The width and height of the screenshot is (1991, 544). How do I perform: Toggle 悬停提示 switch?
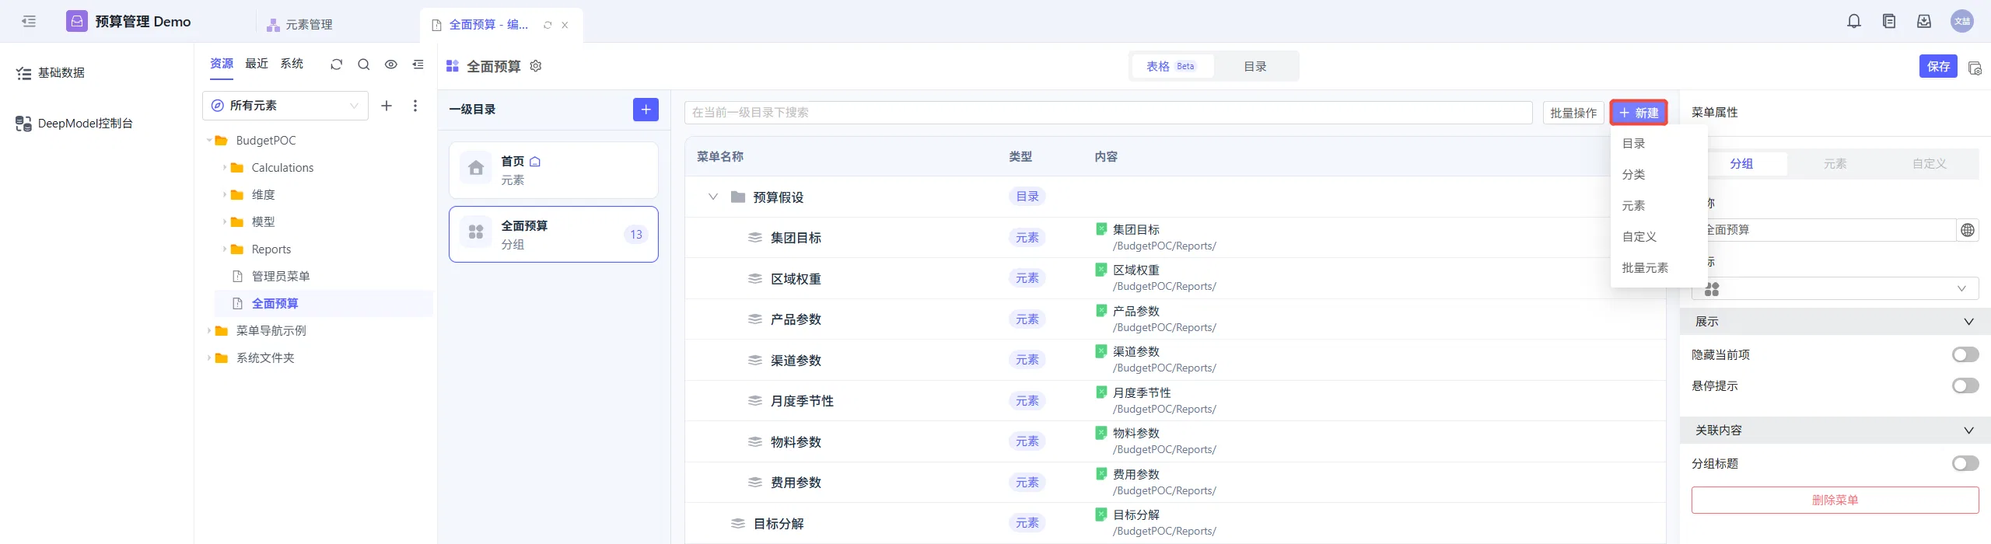pos(1965,386)
